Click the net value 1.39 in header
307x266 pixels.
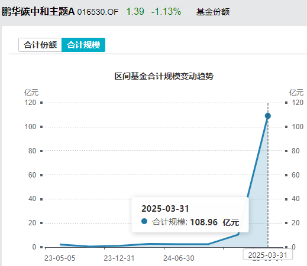point(135,11)
